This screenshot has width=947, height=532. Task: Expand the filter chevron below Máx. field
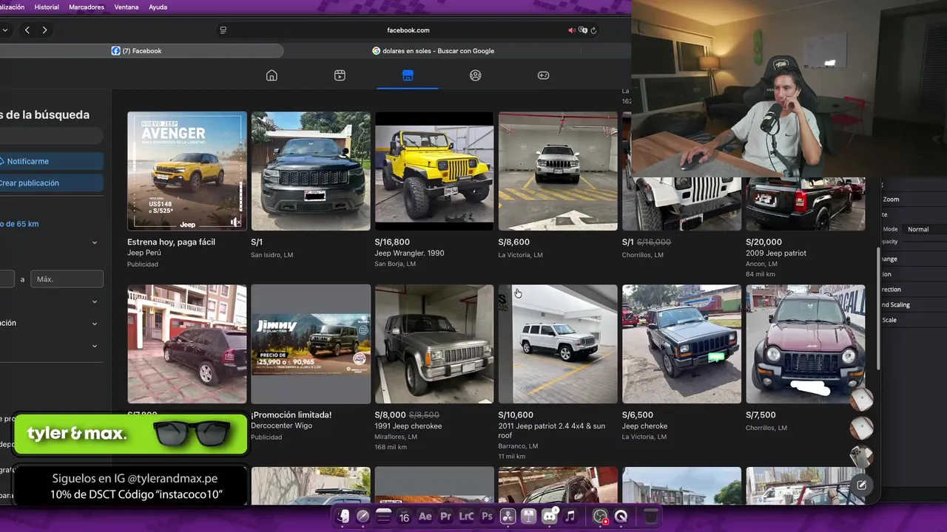point(95,301)
